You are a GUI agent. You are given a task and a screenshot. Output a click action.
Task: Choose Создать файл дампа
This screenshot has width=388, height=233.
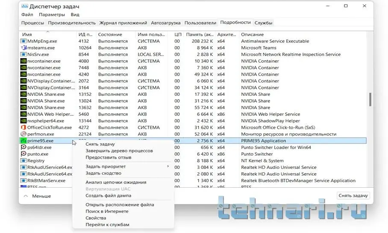pos(109,196)
